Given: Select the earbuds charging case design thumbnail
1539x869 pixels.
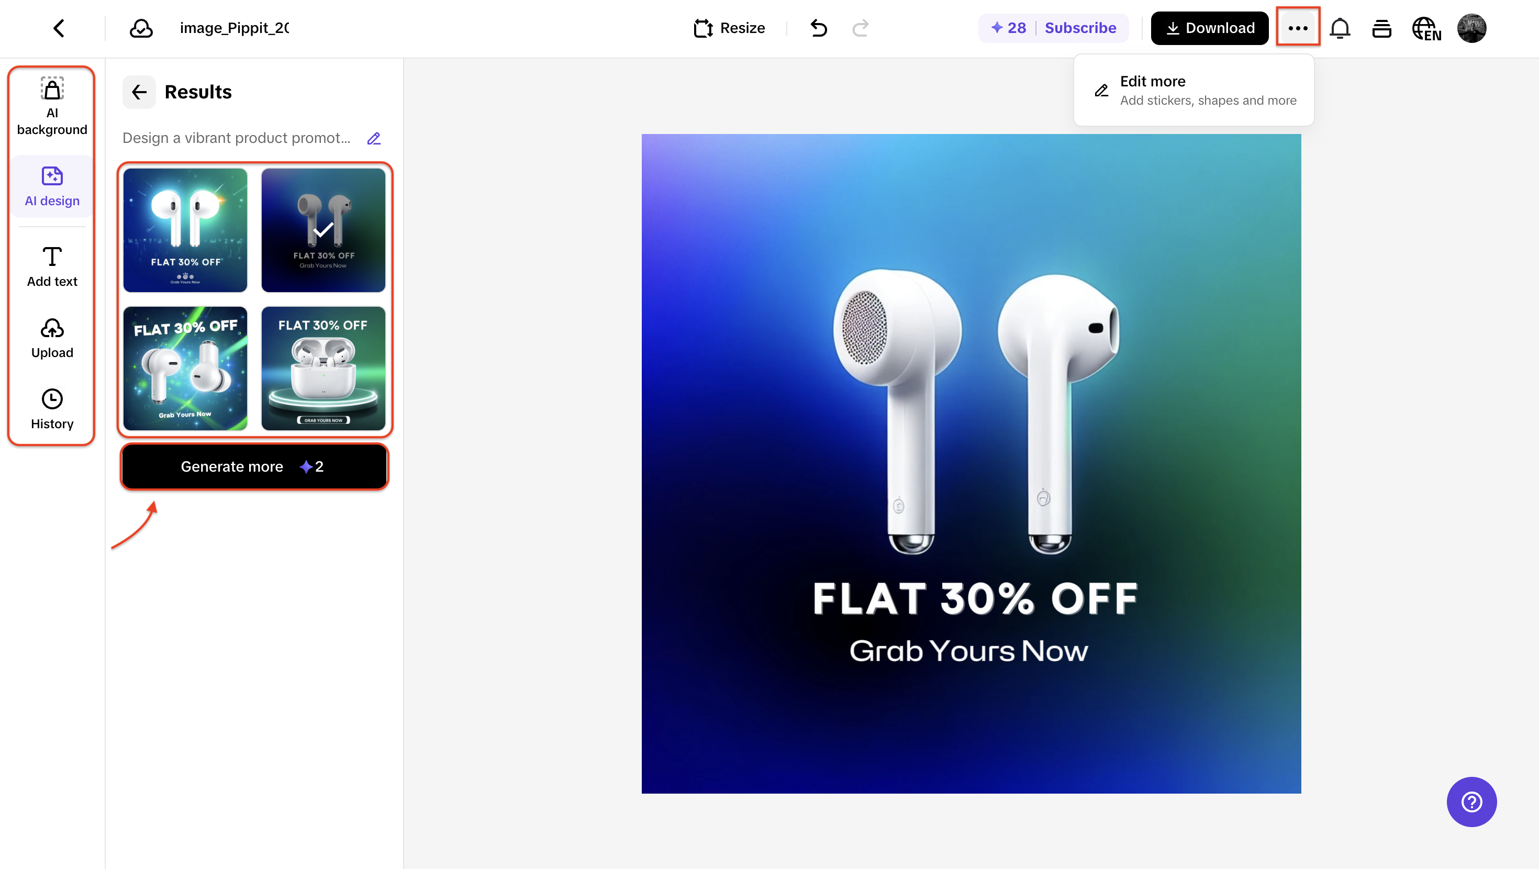Looking at the screenshot, I should point(323,368).
